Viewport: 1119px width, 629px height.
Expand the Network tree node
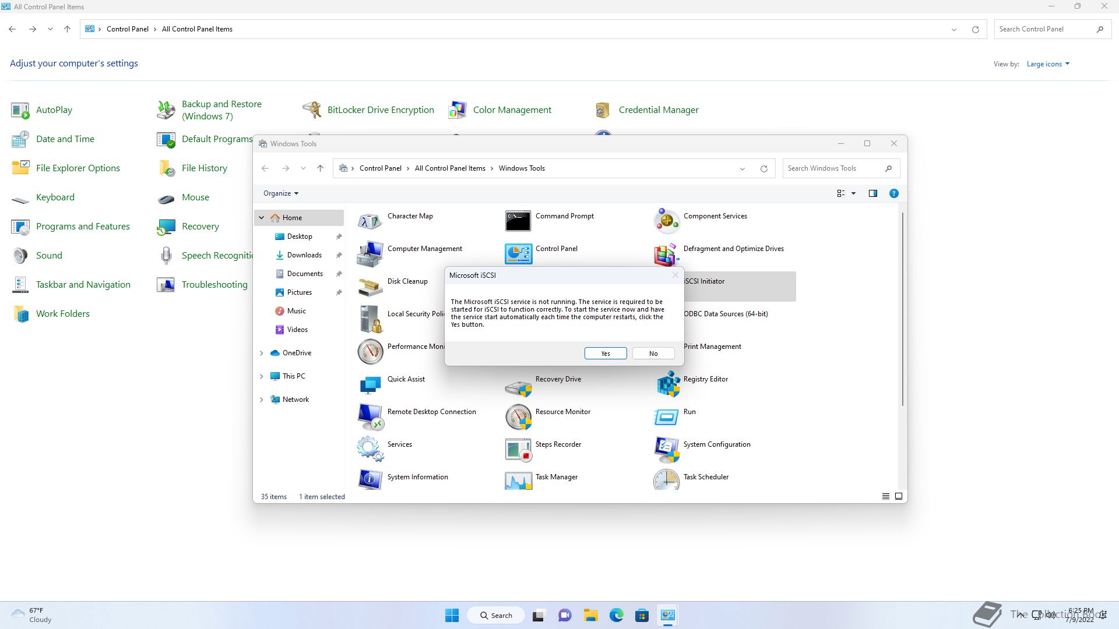click(x=262, y=400)
